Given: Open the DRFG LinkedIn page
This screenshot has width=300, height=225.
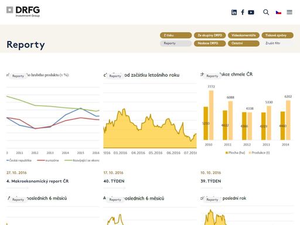Looking at the screenshot, I should 234,12.
